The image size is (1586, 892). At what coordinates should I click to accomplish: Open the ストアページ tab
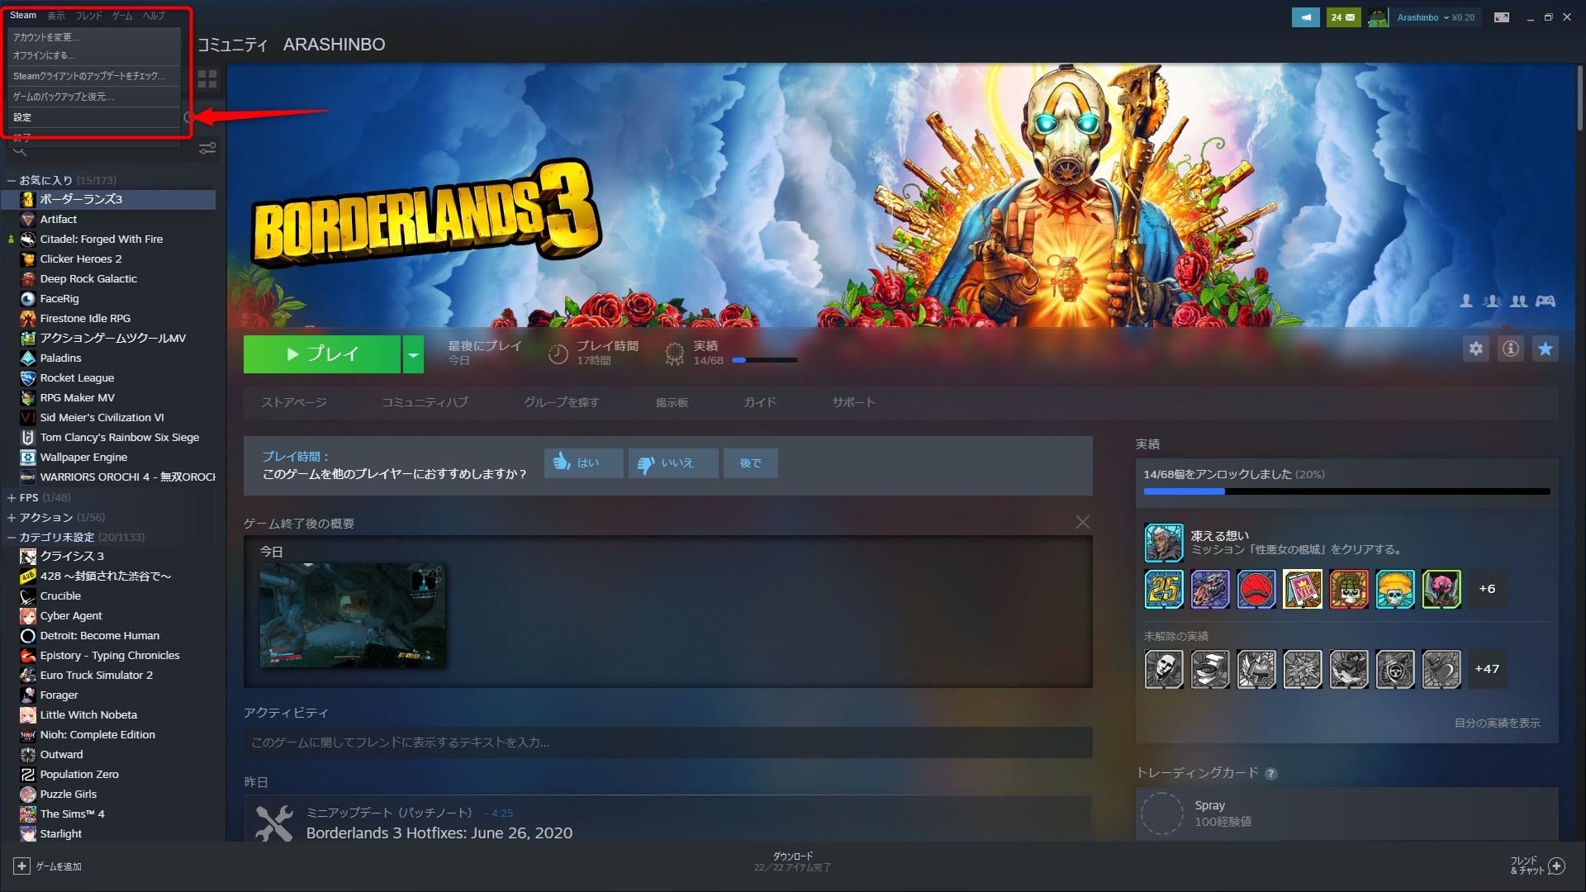click(x=294, y=402)
